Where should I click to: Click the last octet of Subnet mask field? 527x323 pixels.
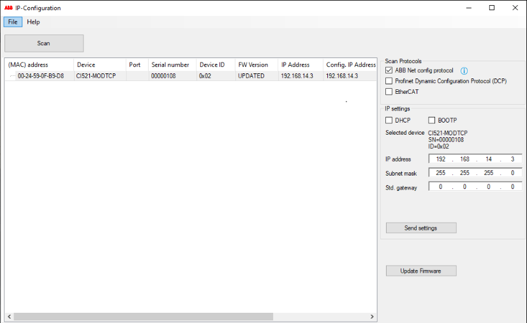[x=512, y=173]
